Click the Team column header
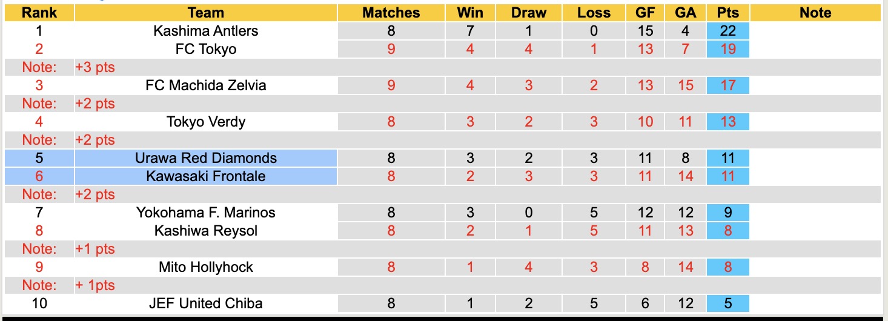The image size is (888, 321). [x=206, y=13]
